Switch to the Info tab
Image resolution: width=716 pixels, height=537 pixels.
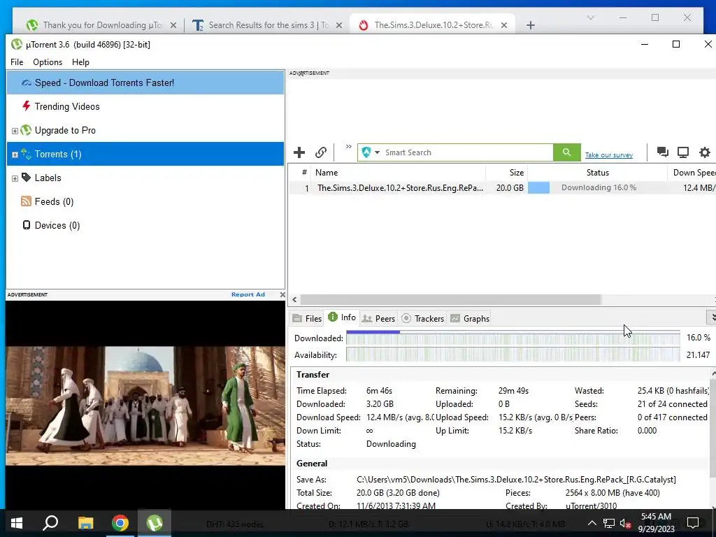[342, 317]
